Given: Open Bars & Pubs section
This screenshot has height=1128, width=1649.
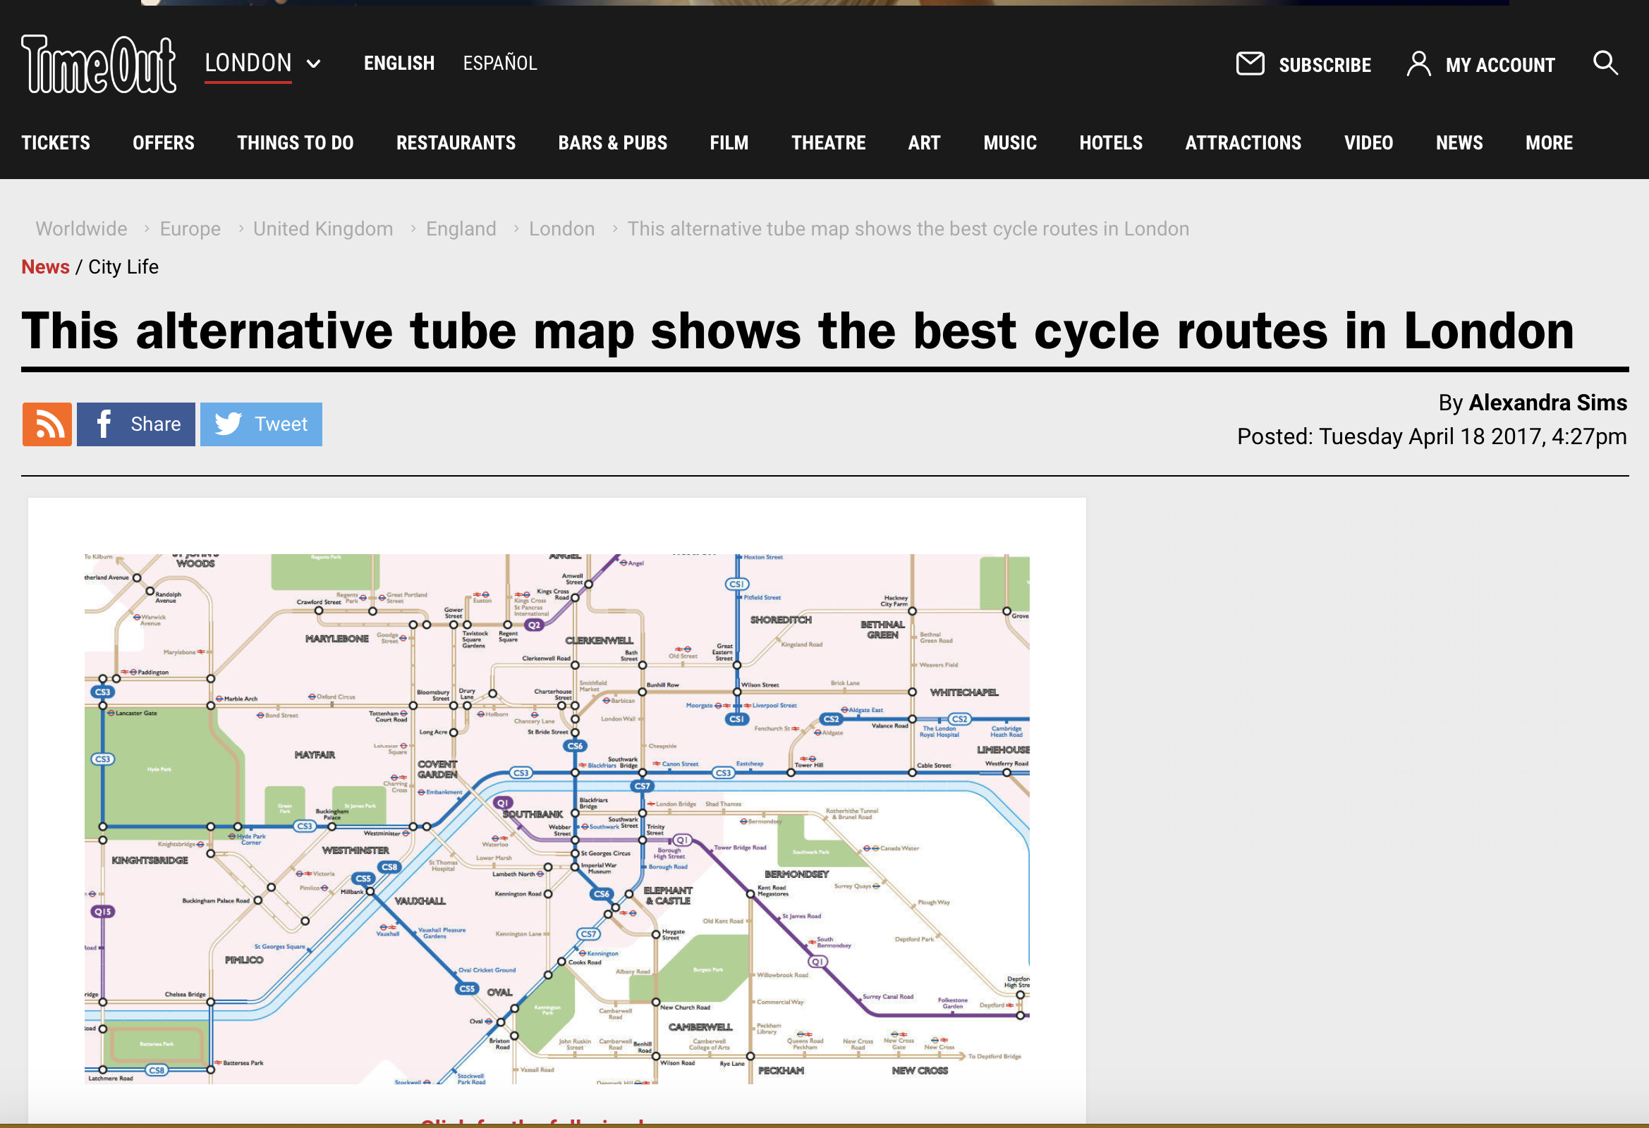Looking at the screenshot, I should coord(612,143).
